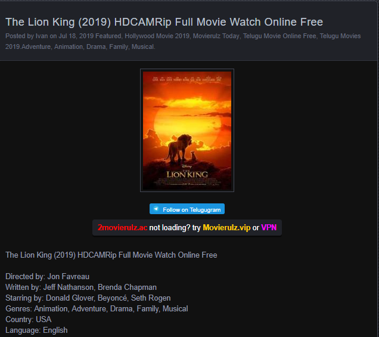
Task: Open the 2movierulz.ac red link
Action: [x=122, y=228]
